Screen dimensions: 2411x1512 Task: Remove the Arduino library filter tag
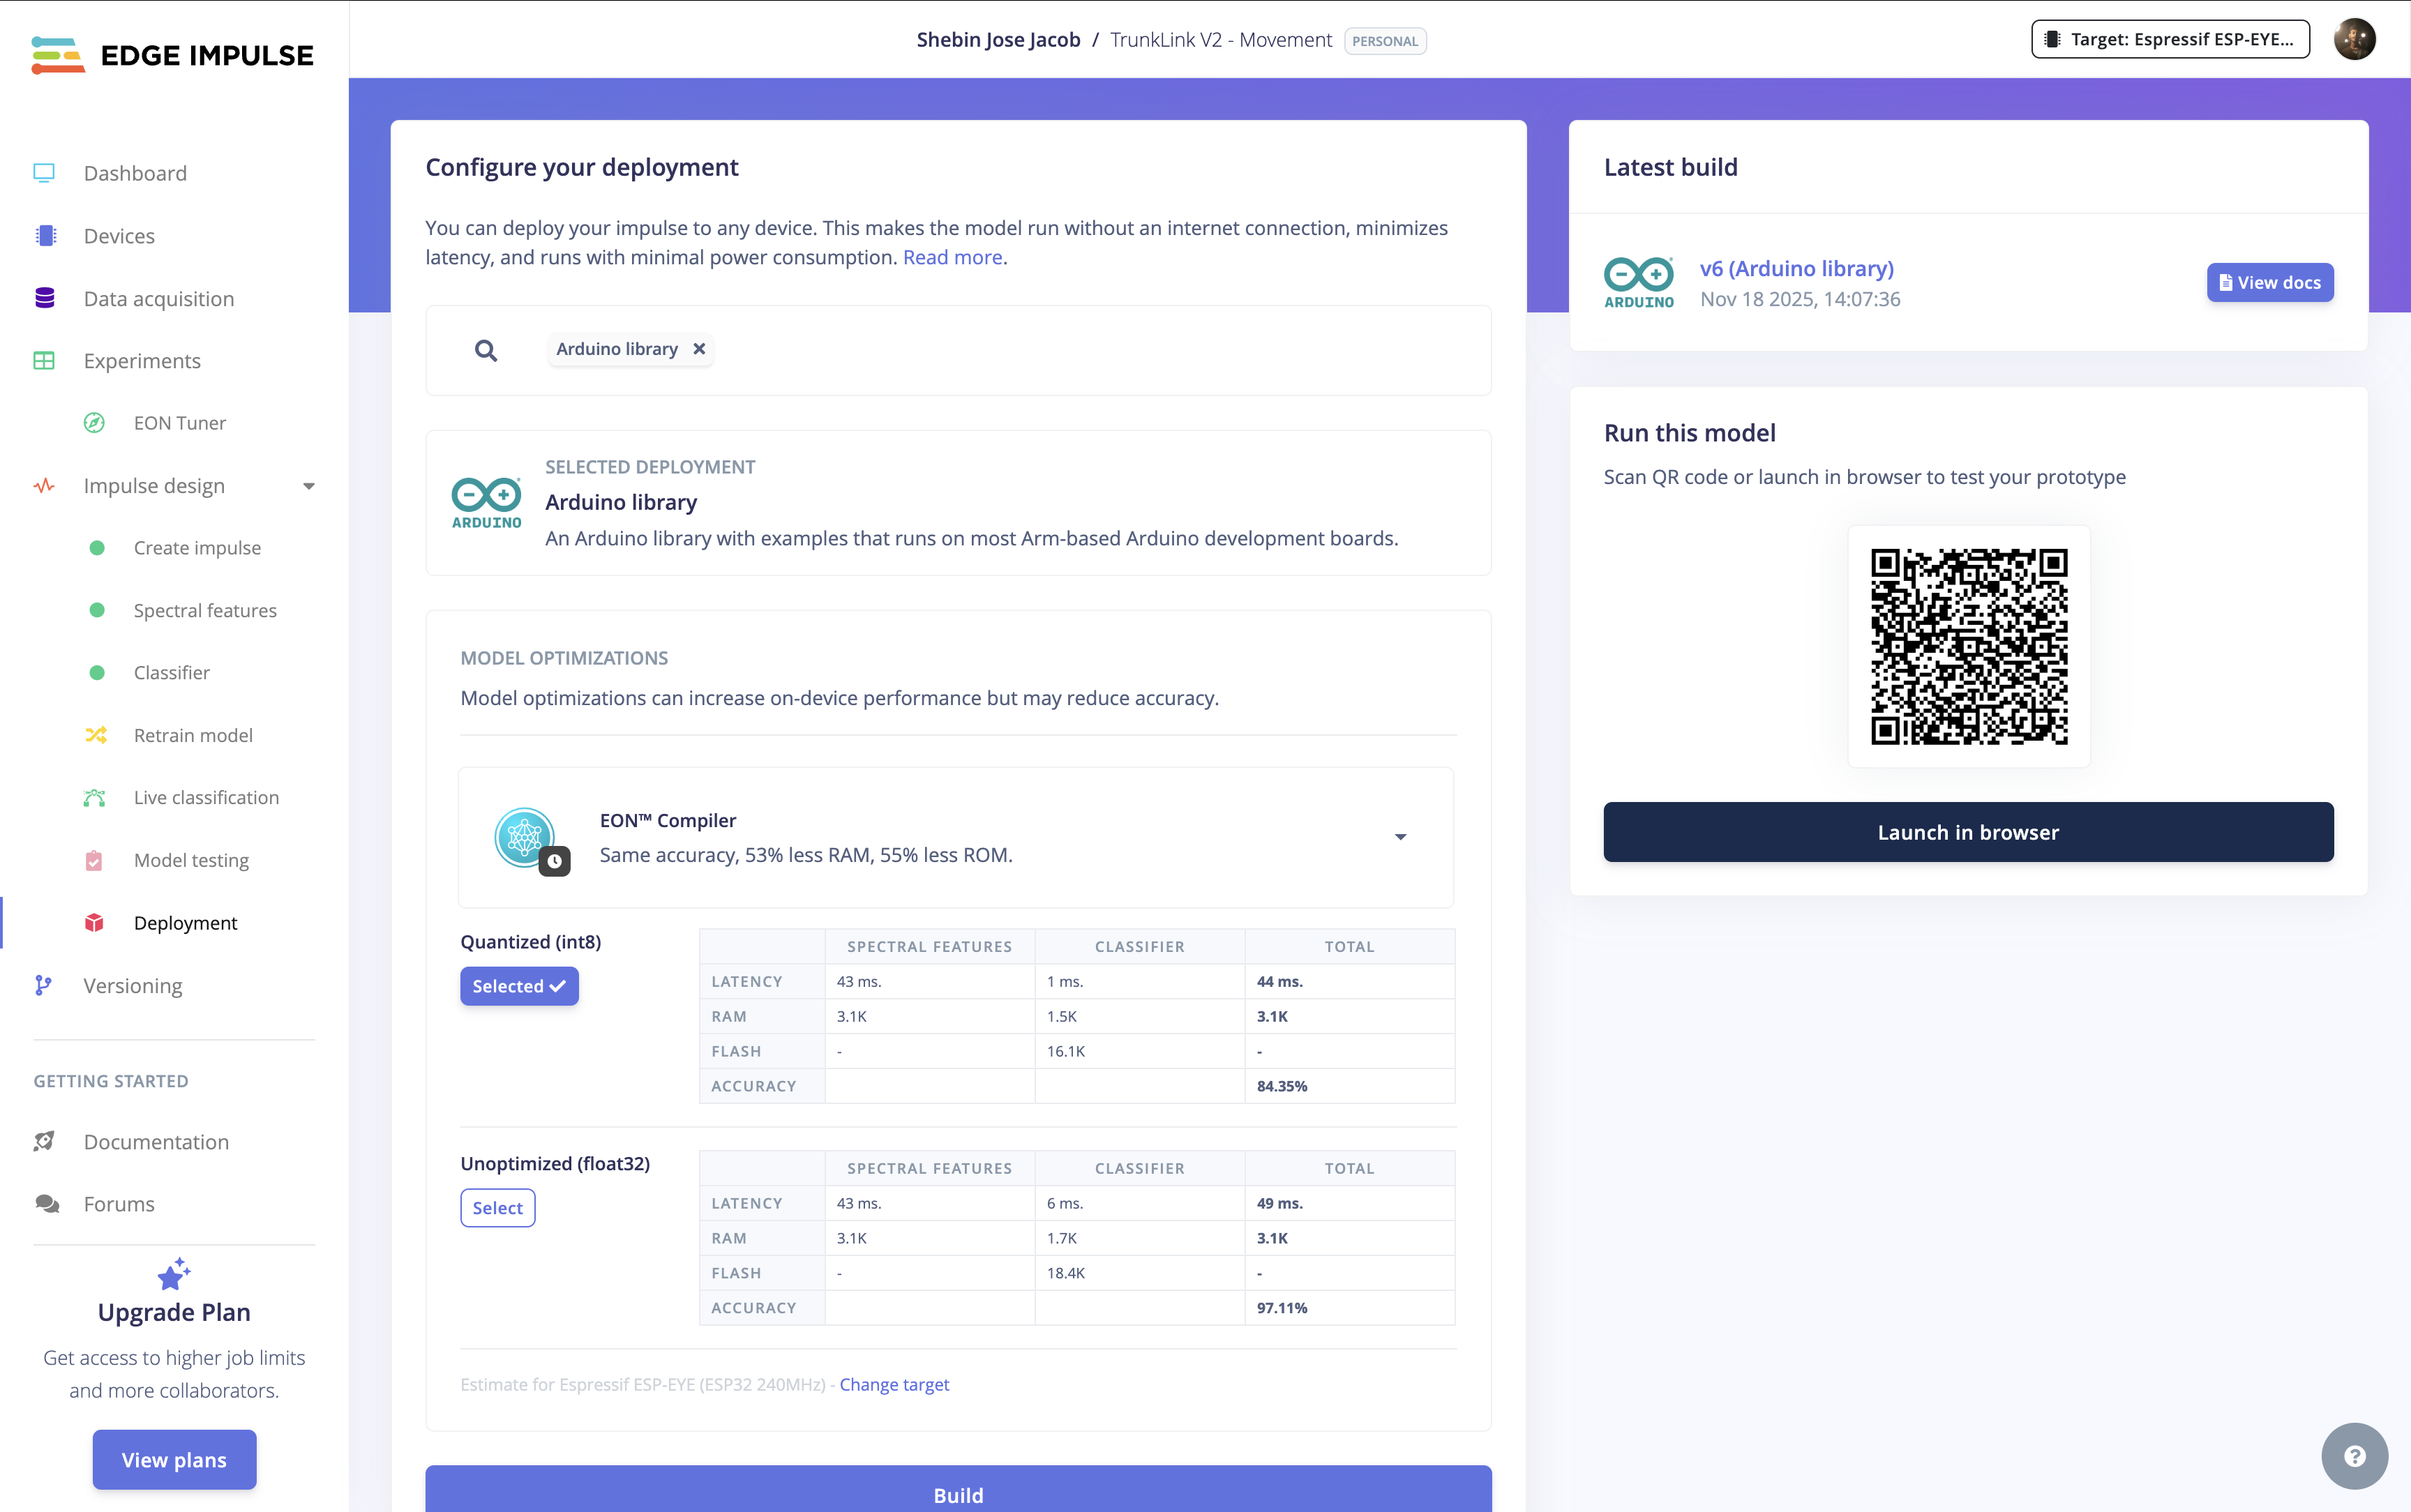(699, 349)
